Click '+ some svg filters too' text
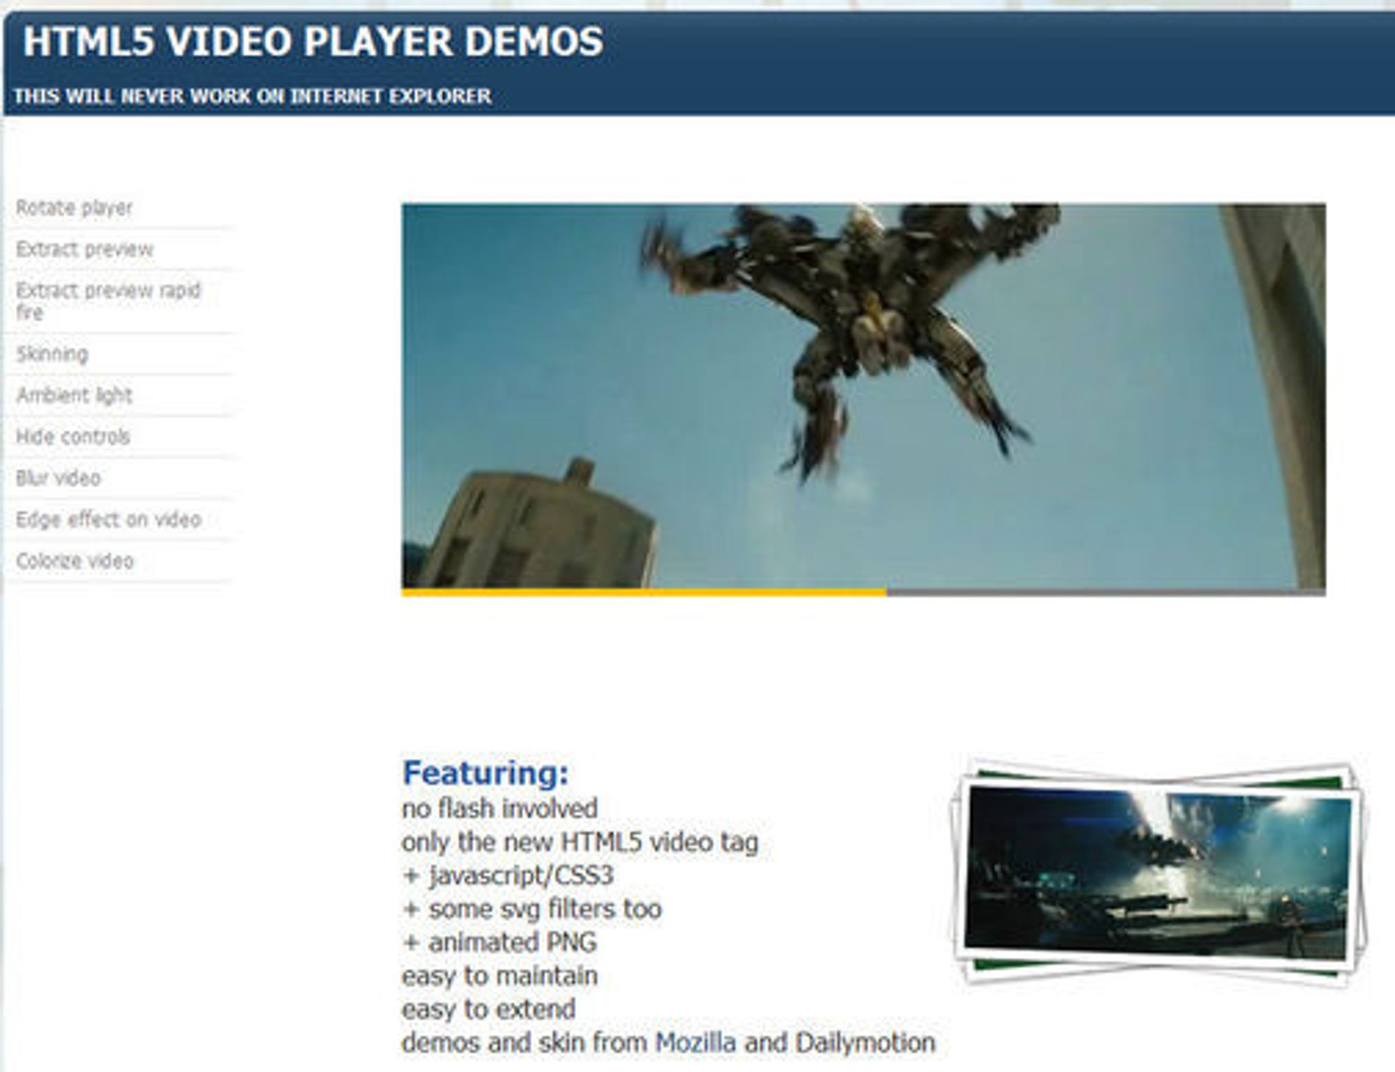 532,909
